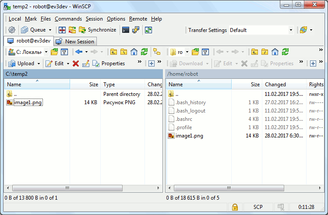
Task: Sort the remote panel by Changed column
Action: click(x=284, y=85)
